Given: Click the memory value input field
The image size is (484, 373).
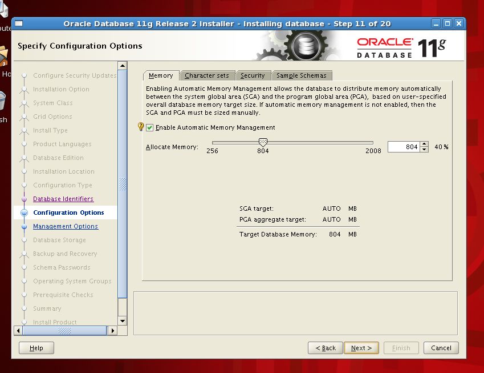Looking at the screenshot, I should 404,147.
